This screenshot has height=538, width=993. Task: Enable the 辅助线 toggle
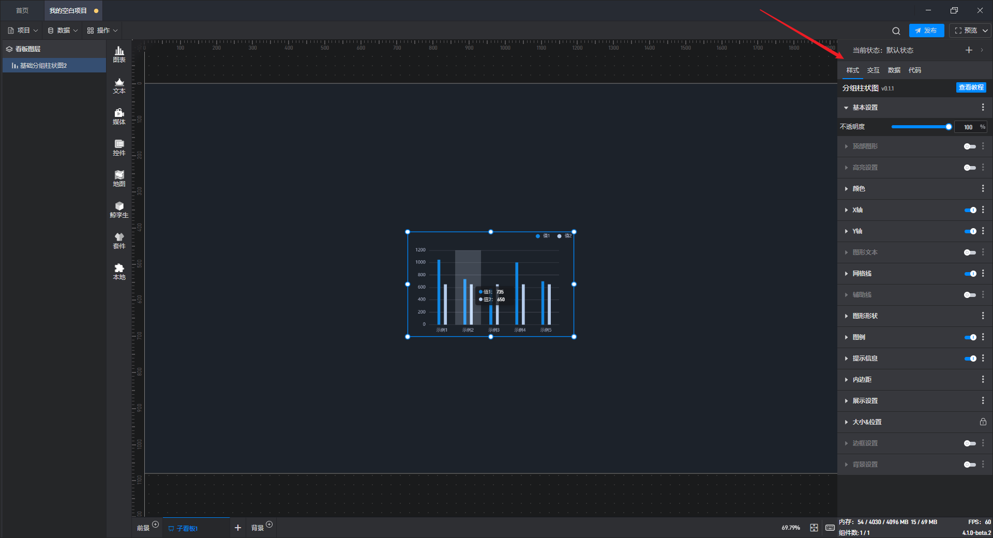point(970,295)
